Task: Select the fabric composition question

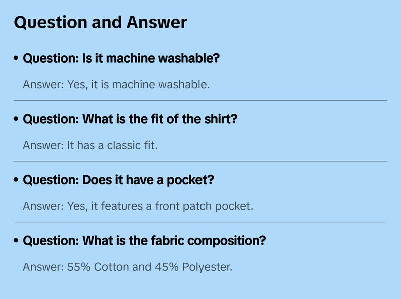Action: (x=144, y=241)
